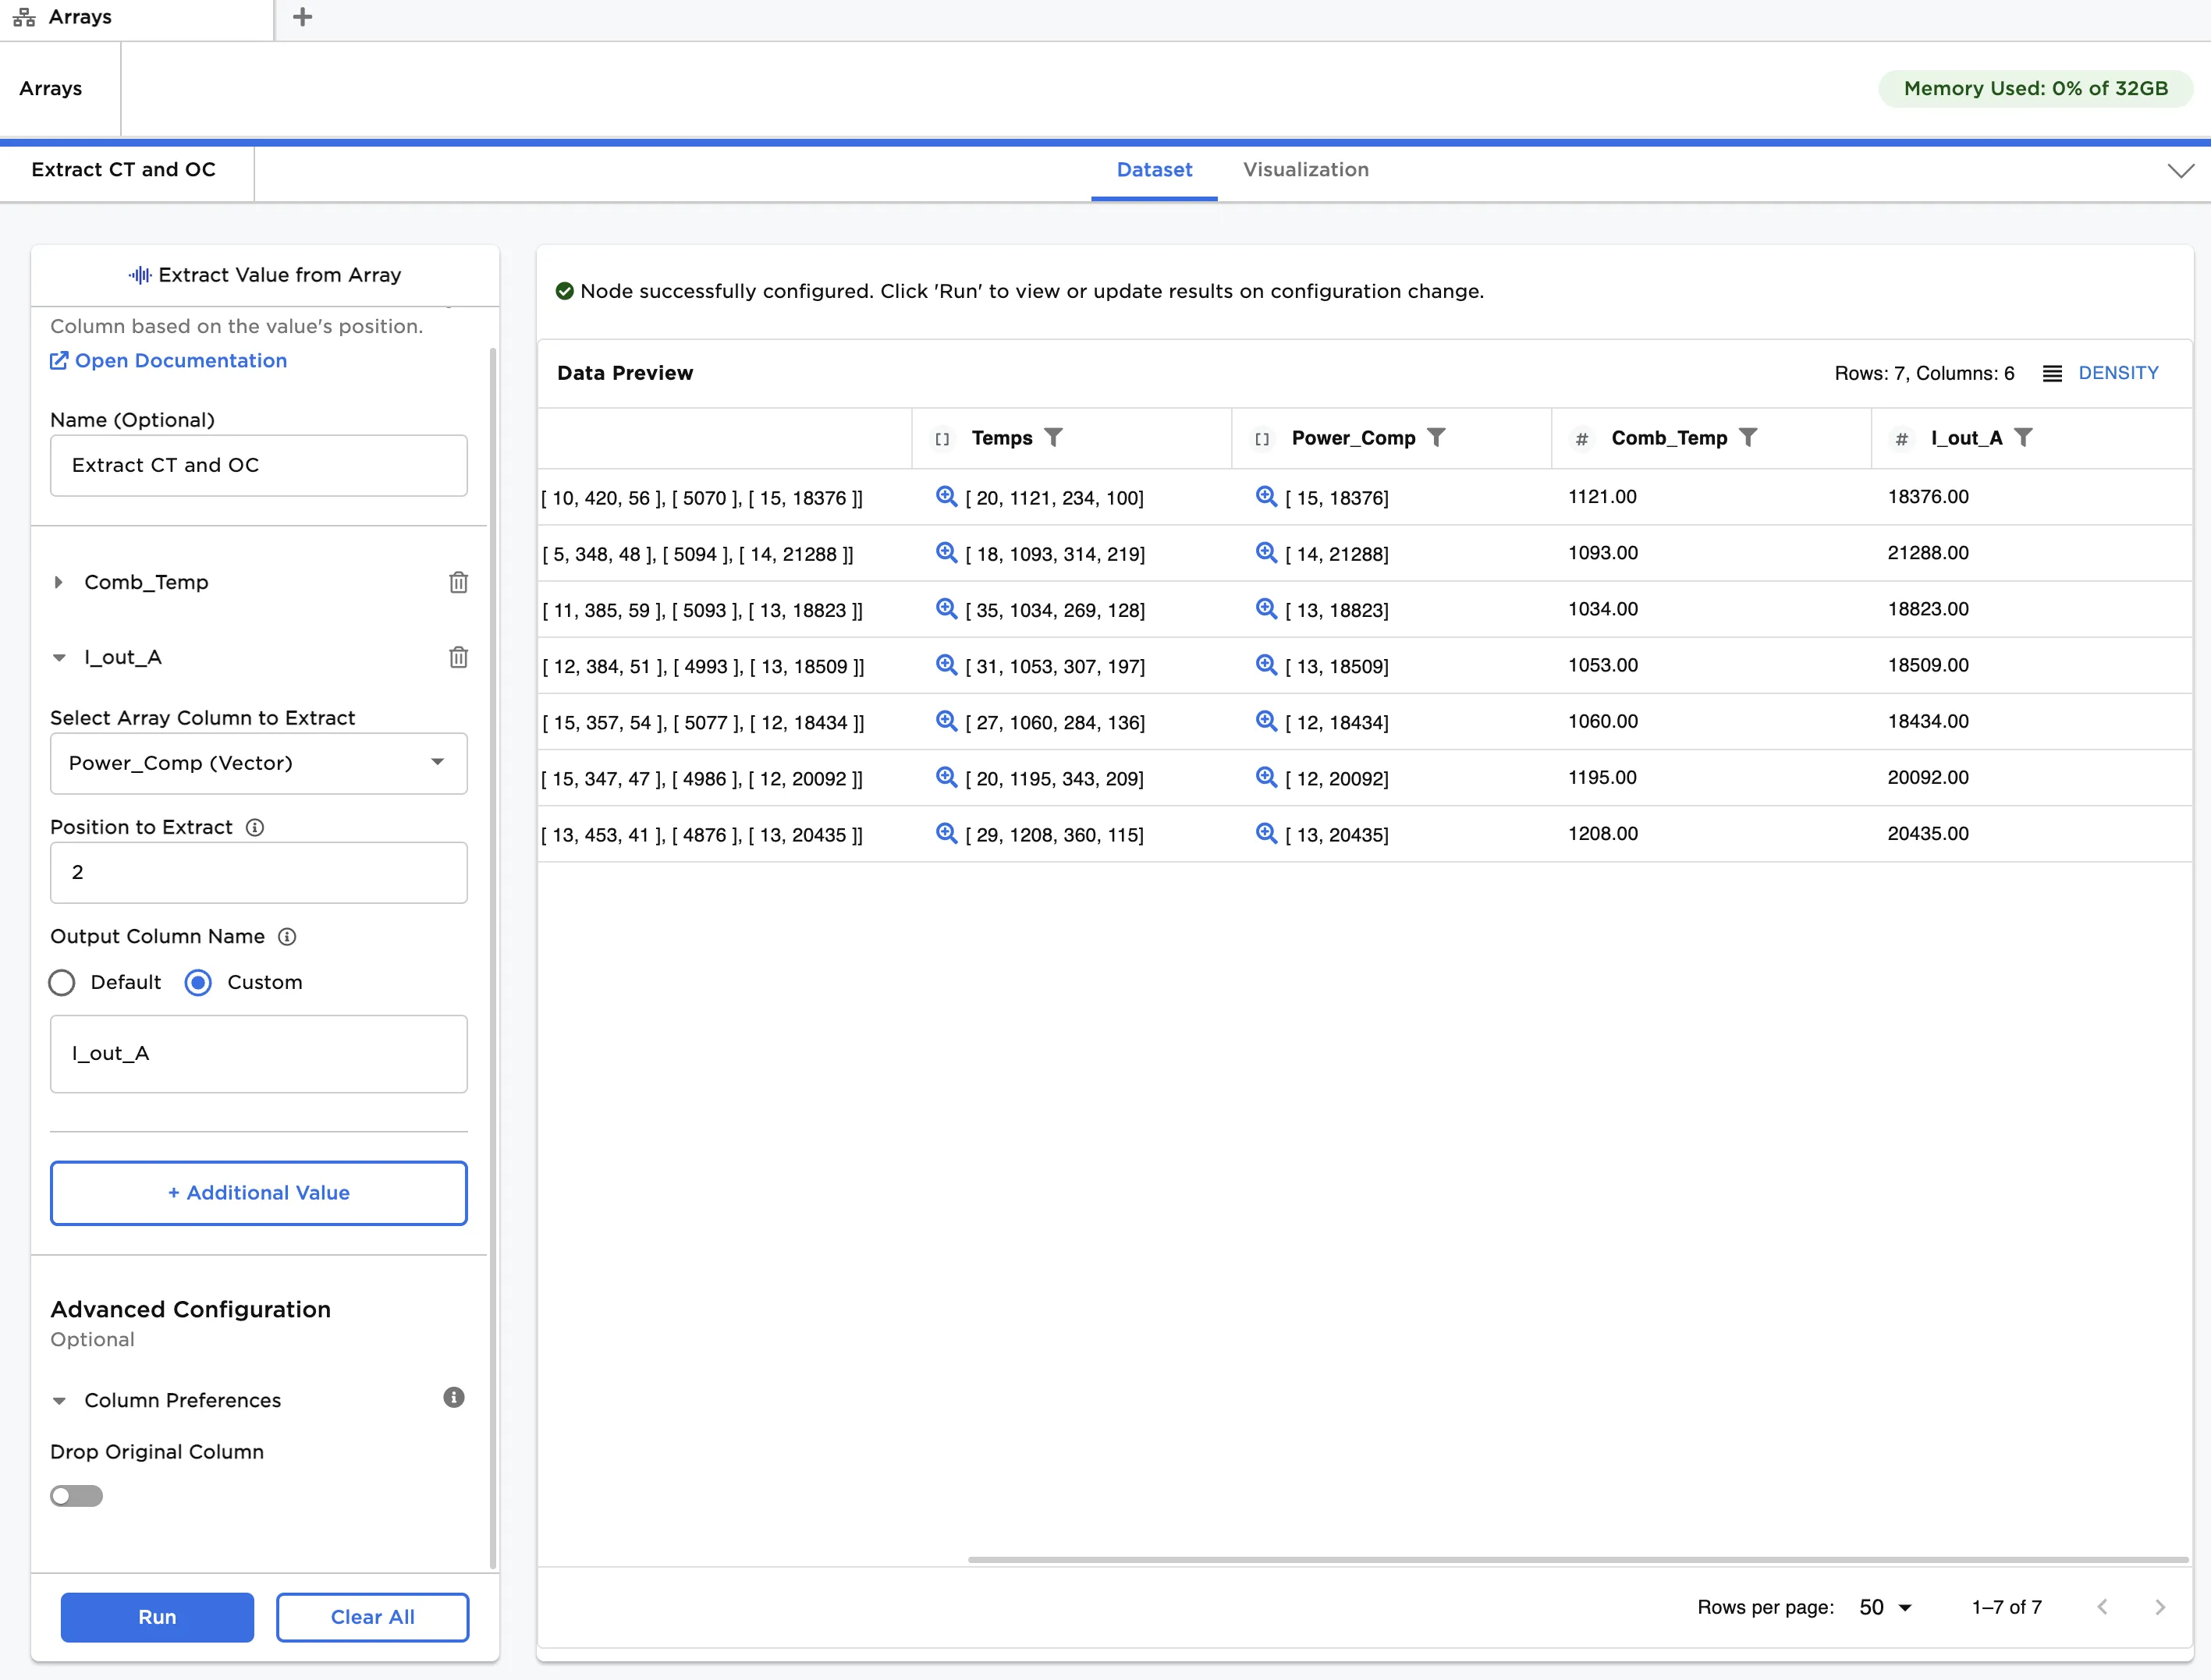The width and height of the screenshot is (2211, 1680).
Task: Change rows per page dropdown
Action: [1885, 1607]
